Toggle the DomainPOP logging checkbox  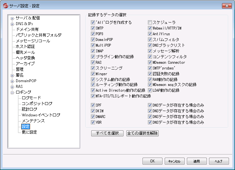93,39
